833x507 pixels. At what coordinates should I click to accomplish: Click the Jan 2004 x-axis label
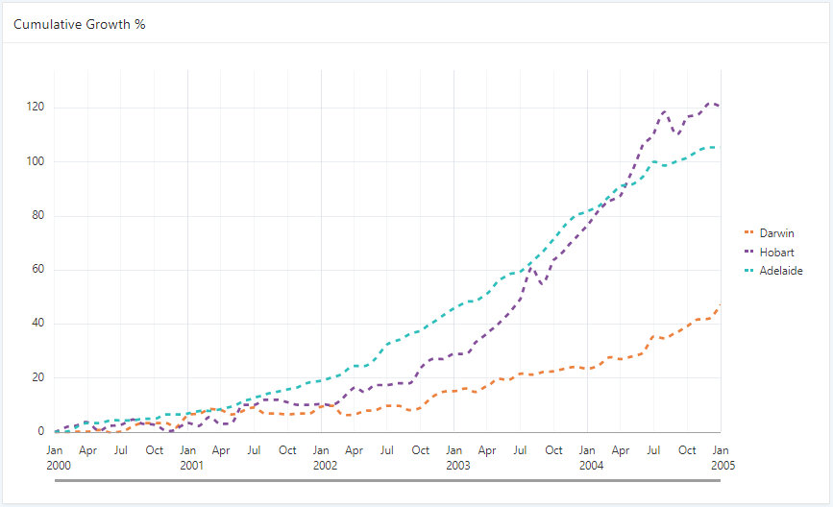tap(588, 457)
